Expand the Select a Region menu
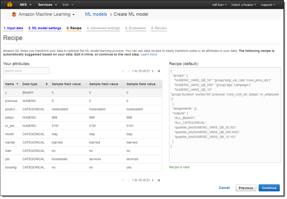 [x=243, y=5]
